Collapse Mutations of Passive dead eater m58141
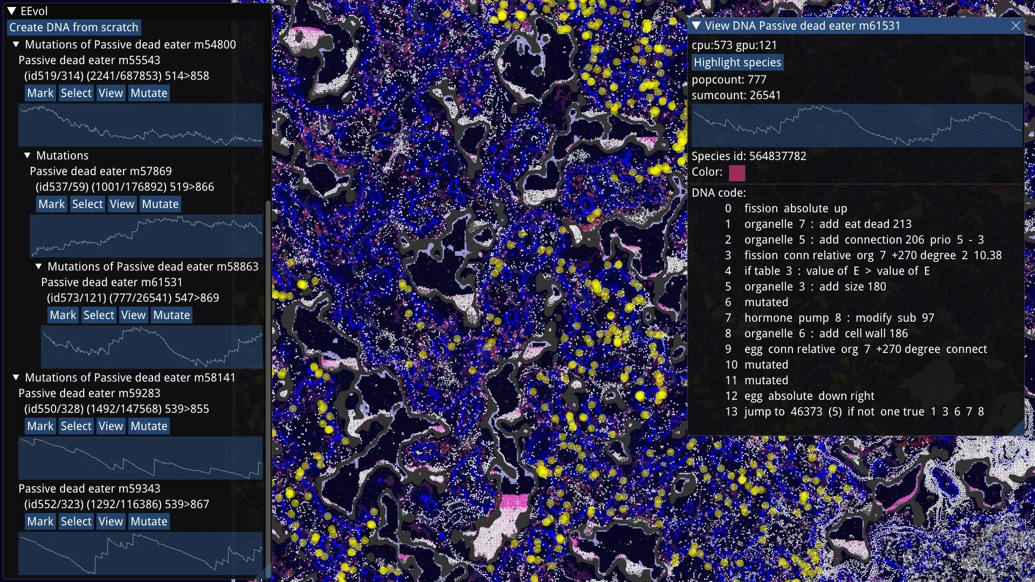The height and width of the screenshot is (582, 1035). coord(16,378)
